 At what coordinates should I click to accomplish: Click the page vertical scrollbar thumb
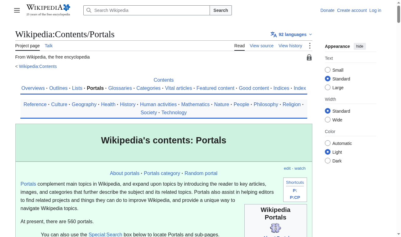click(x=399, y=14)
